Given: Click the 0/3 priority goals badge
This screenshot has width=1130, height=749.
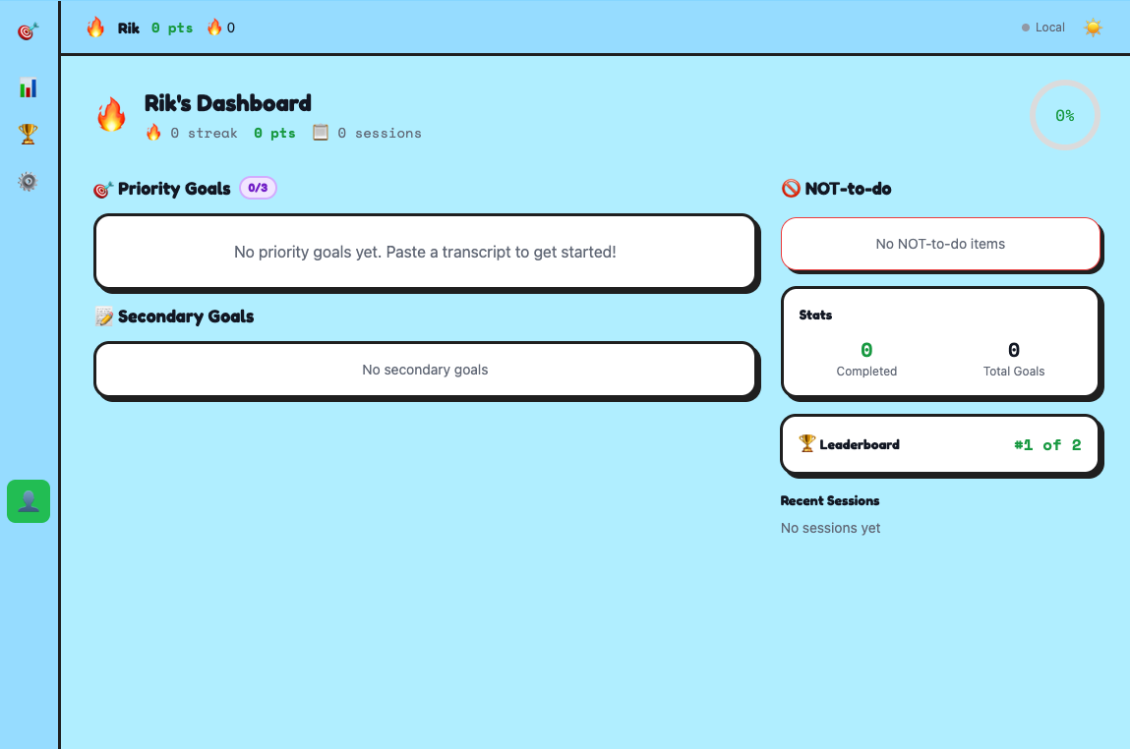Looking at the screenshot, I should 258,188.
